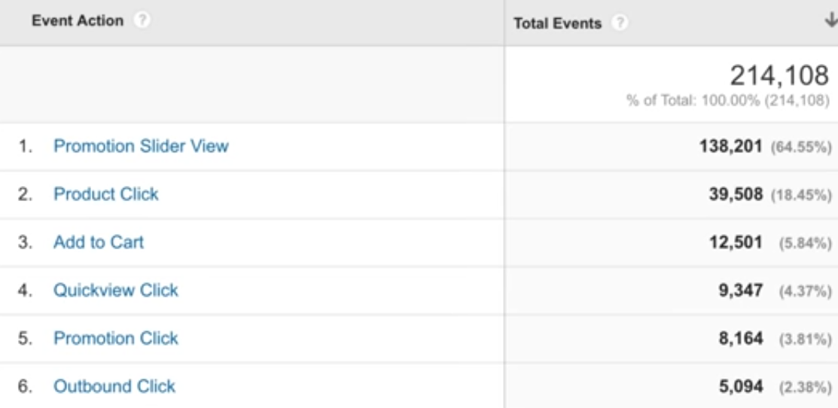This screenshot has height=408, width=838.
Task: Open the Promotion Slider View event action
Action: [x=141, y=146]
